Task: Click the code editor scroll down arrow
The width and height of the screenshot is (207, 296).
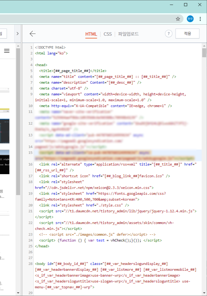Action: (x=204, y=293)
